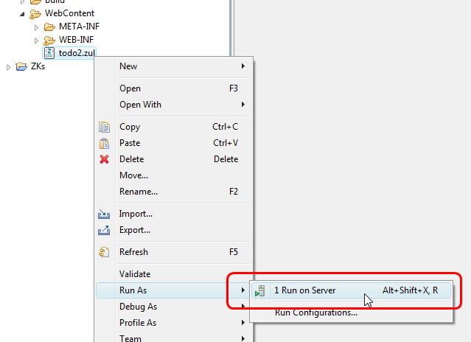Select 1 Run on Server

click(304, 290)
